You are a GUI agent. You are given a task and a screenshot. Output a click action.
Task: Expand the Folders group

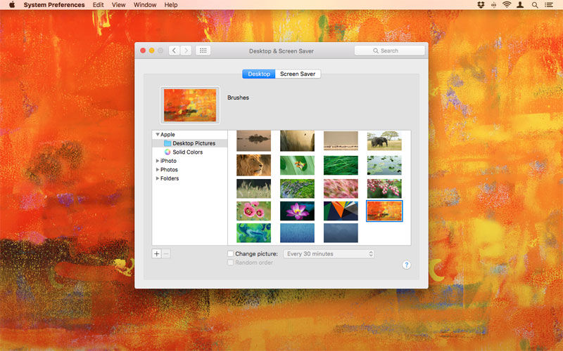coord(157,178)
